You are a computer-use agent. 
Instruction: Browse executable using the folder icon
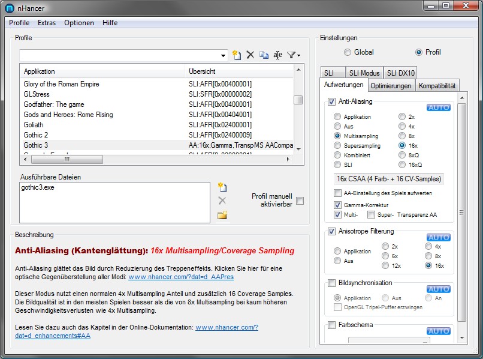pos(222,215)
